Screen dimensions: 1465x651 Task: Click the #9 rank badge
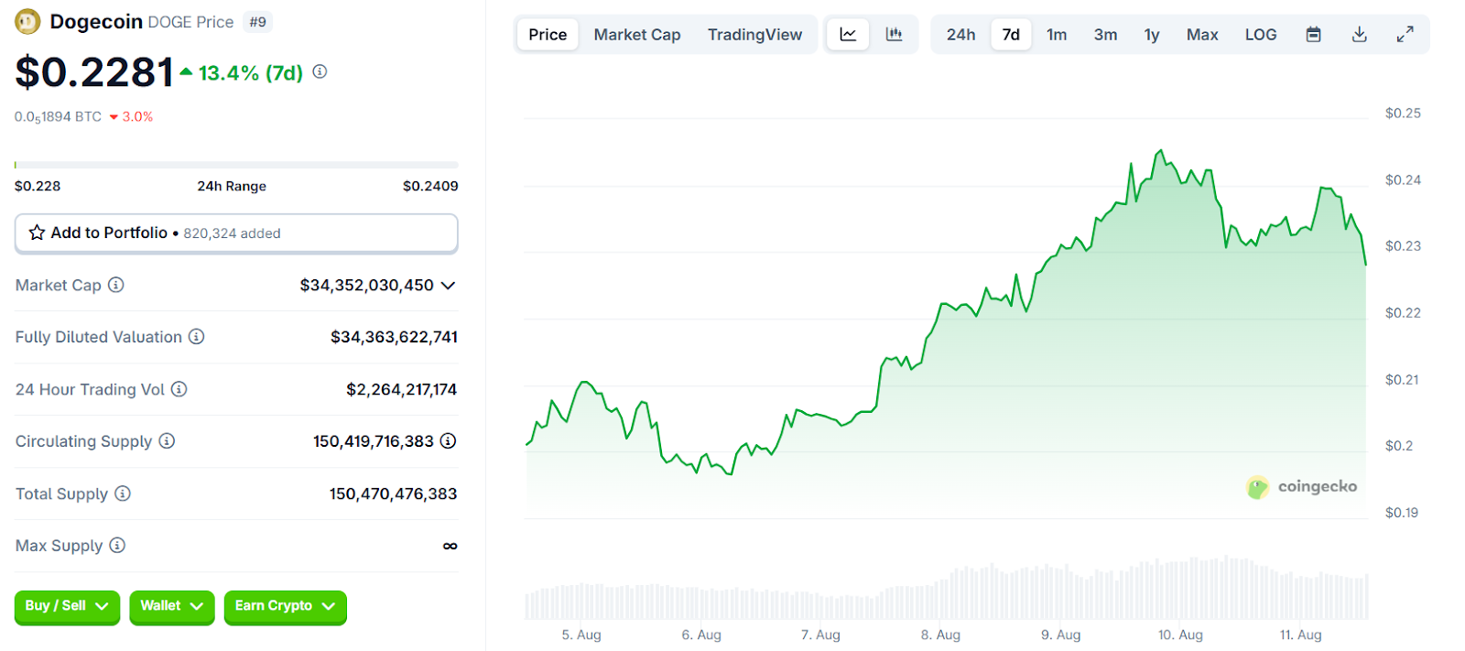(258, 22)
